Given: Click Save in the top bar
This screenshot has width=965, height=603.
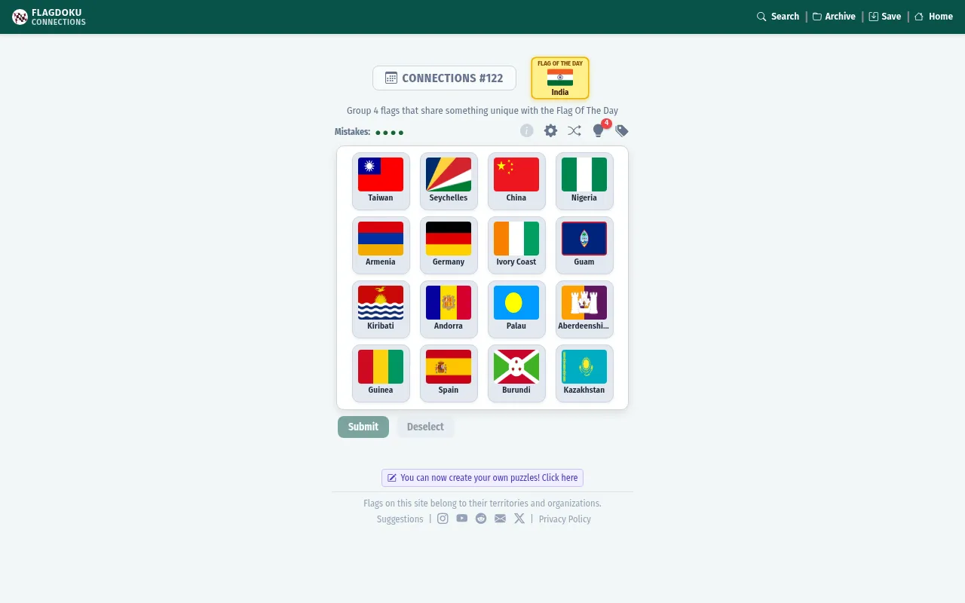Looking at the screenshot, I should [885, 17].
